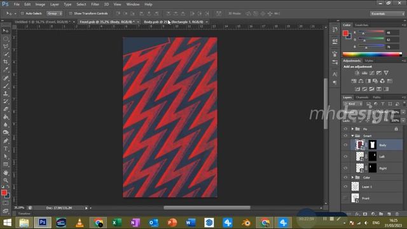
Task: Add a Curves adjustment
Action: click(371, 73)
